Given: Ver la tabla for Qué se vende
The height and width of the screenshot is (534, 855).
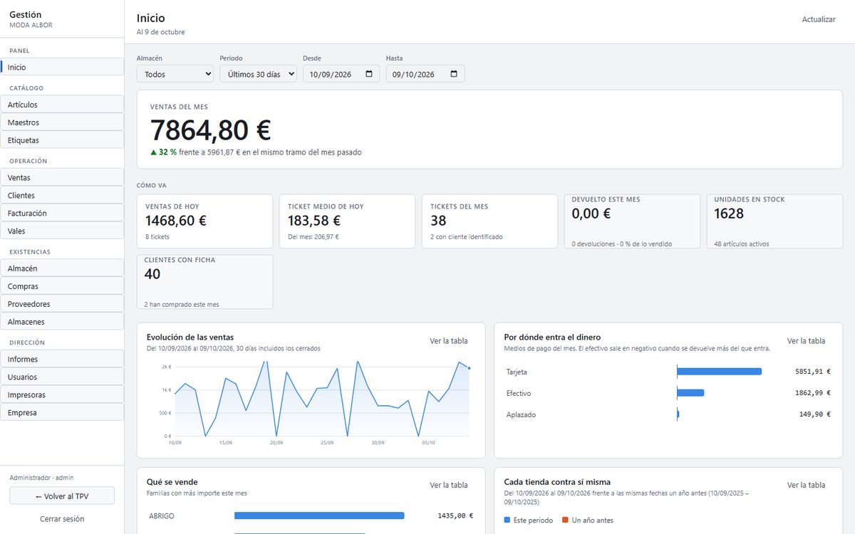Looking at the screenshot, I should click(449, 485).
